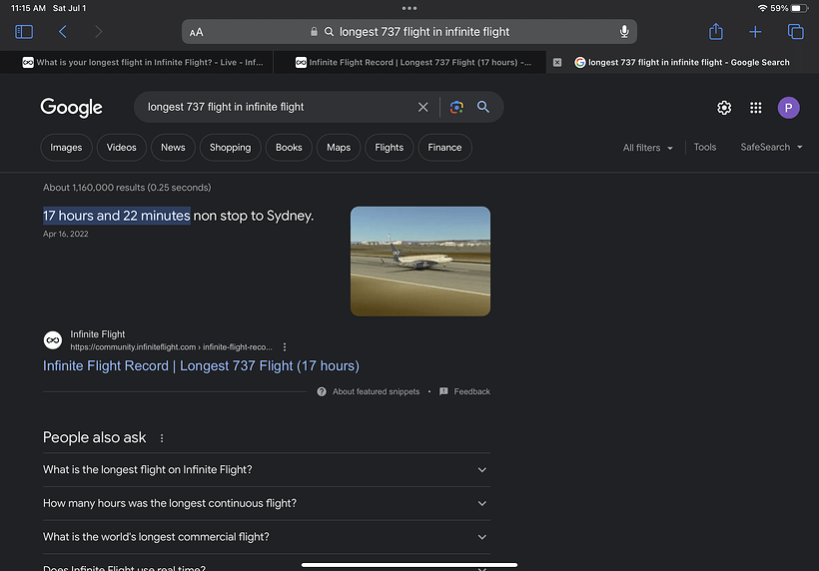Image resolution: width=819 pixels, height=571 pixels.
Task: Show the tab overview
Action: click(795, 32)
